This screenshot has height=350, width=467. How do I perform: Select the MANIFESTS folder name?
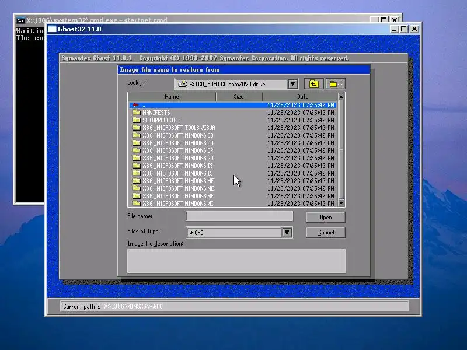point(156,113)
